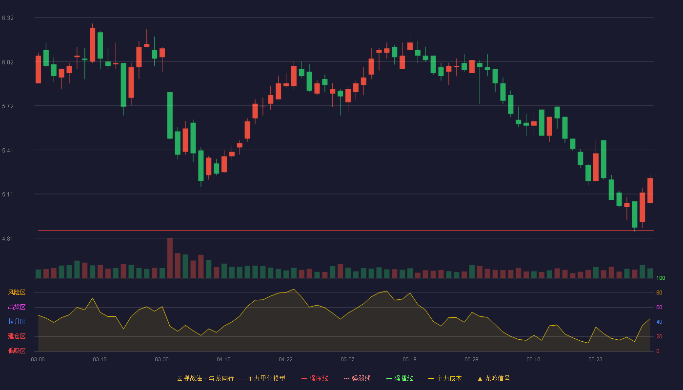Click the 6.02 price axis label

(x=7, y=62)
